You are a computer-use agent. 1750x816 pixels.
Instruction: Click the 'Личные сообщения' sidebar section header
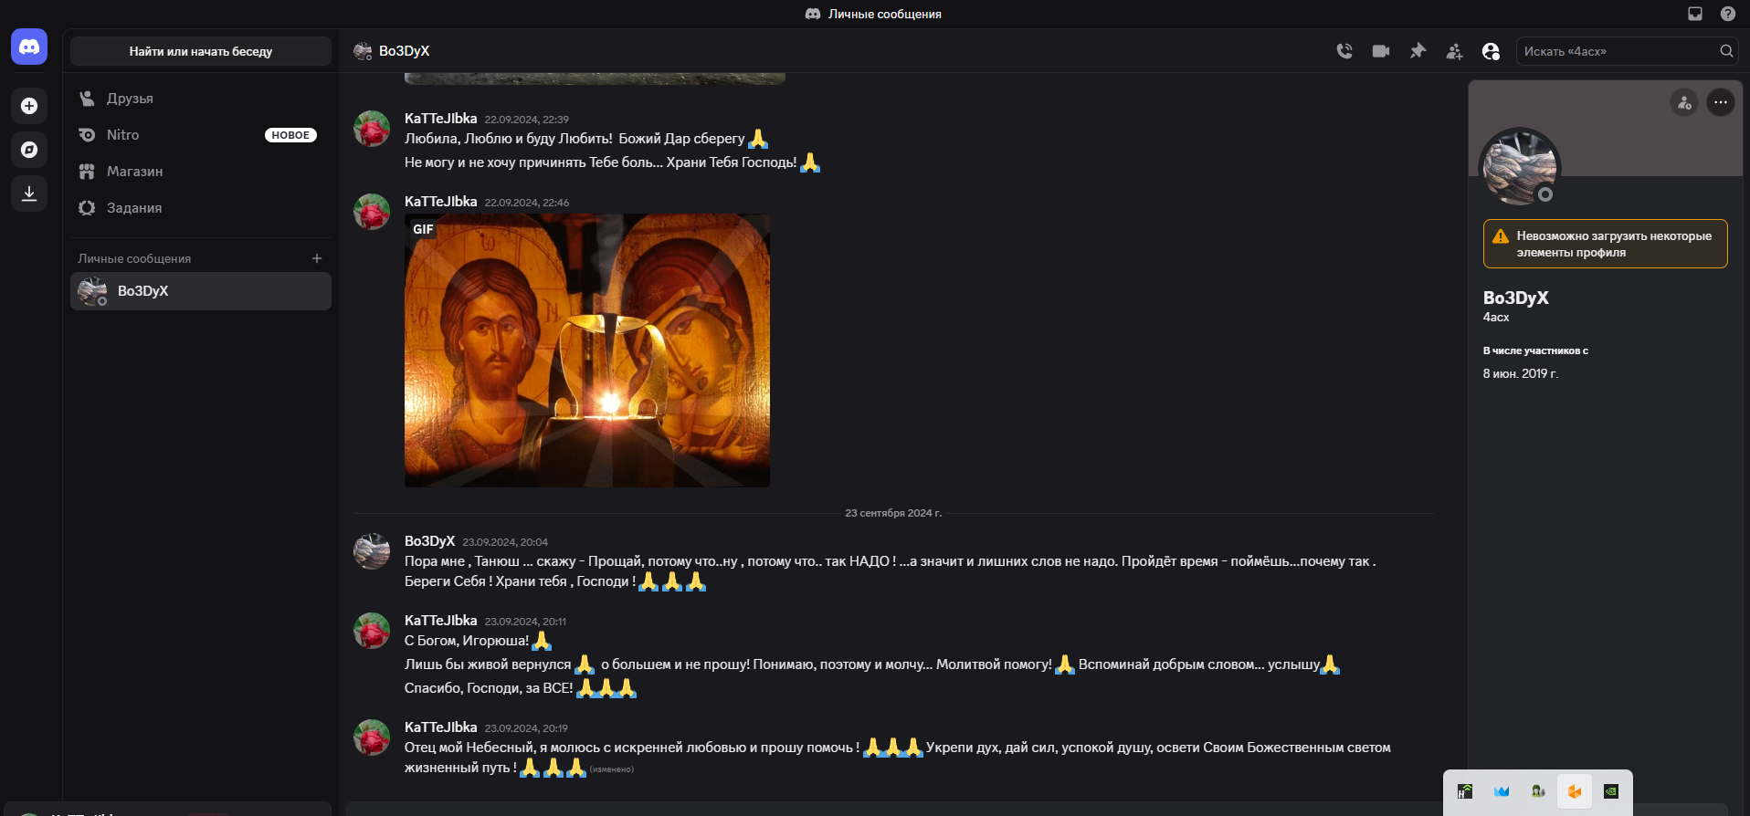point(134,259)
